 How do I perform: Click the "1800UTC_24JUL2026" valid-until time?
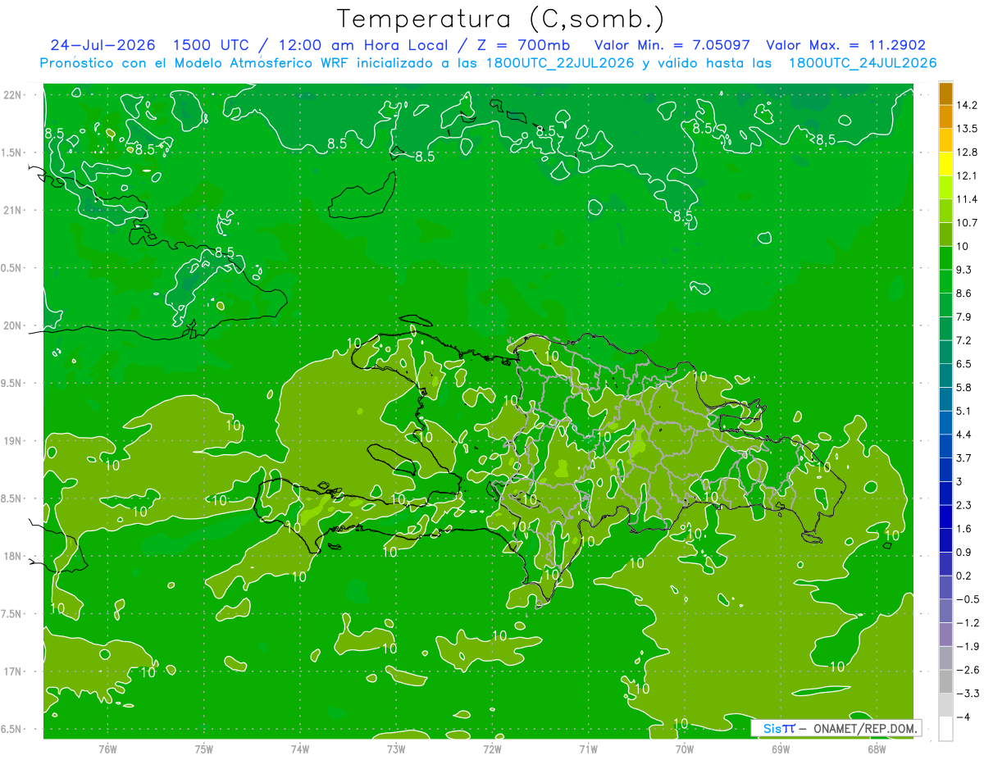(863, 62)
